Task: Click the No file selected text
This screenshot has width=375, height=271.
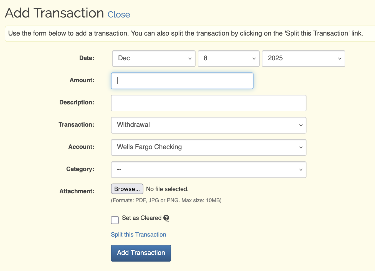Action: coord(167,189)
